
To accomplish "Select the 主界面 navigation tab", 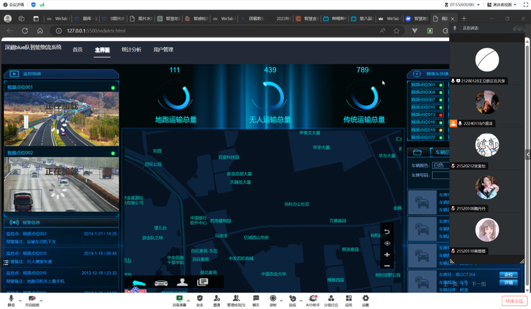I will [x=102, y=50].
